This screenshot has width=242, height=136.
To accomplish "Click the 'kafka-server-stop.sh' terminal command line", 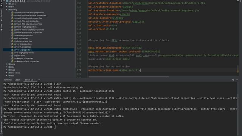I will click(x=43, y=87).
